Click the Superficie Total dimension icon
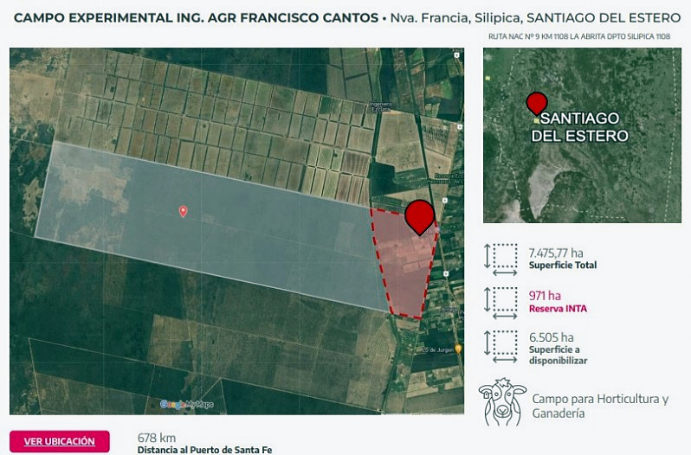This screenshot has height=455, width=691. tap(500, 258)
